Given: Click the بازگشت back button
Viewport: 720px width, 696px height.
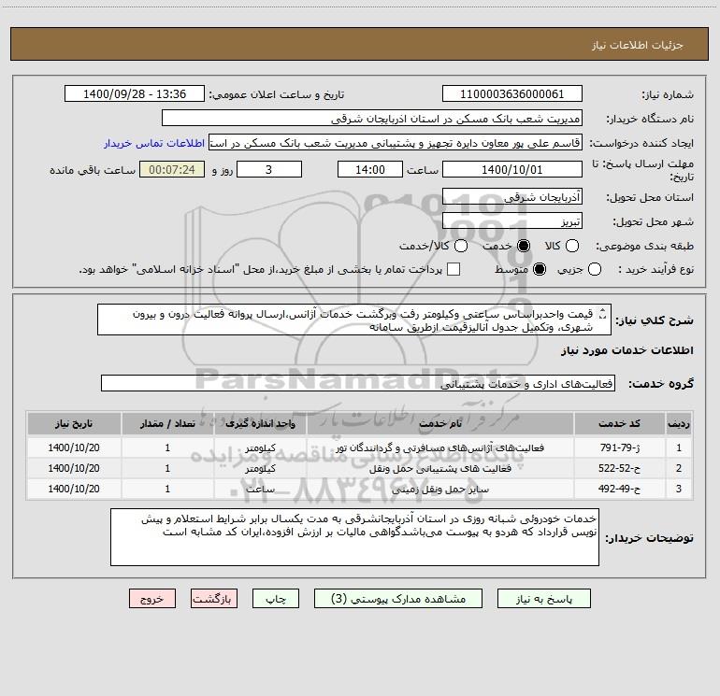Looking at the screenshot, I should coord(214,599).
